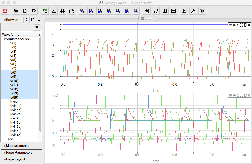Add a waveform using the plus button
This screenshot has height=164, width=252.
[x=39, y=34]
